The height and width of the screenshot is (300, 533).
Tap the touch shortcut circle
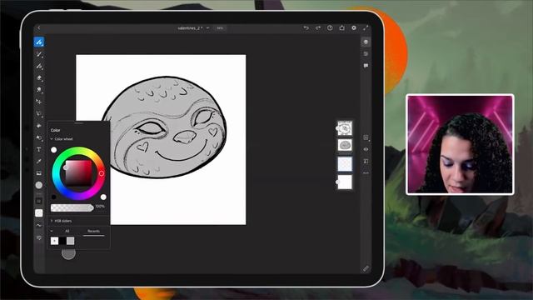coord(68,252)
